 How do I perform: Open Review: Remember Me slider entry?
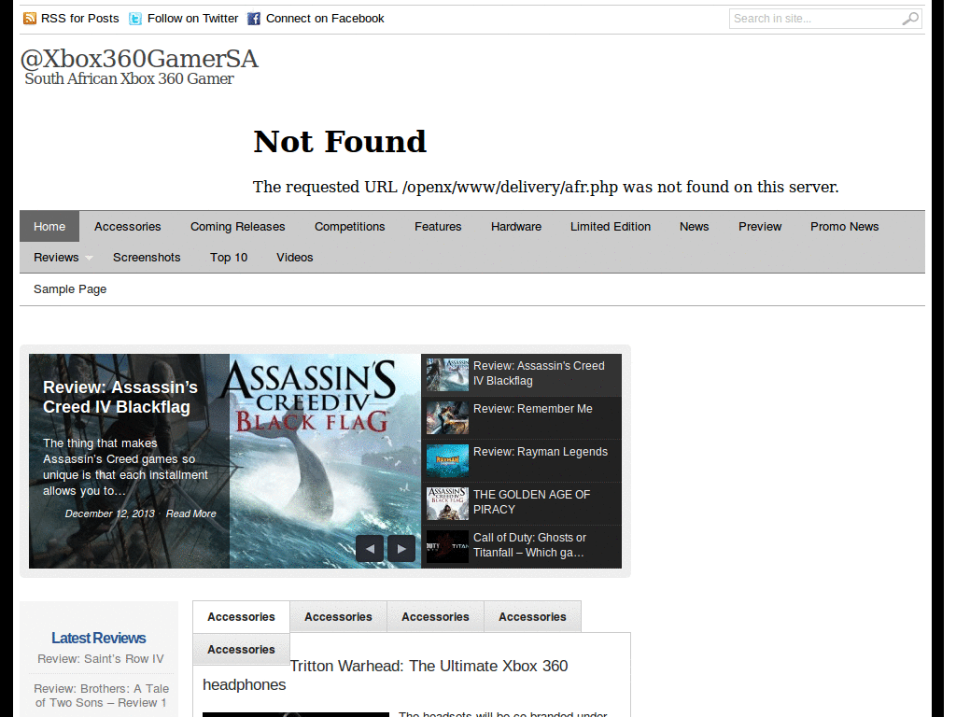pyautogui.click(x=533, y=409)
